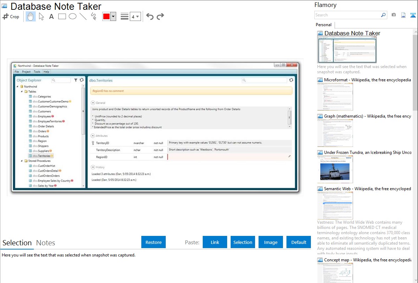Activate the Crop tool
This screenshot has height=283, width=418.
coord(11,16)
